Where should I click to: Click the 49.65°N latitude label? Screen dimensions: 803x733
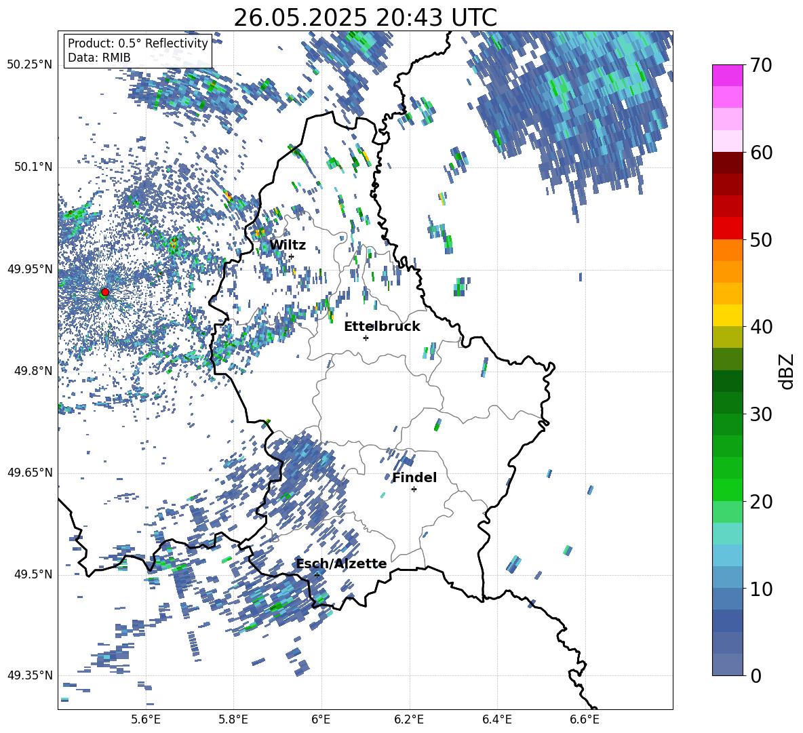click(x=30, y=473)
